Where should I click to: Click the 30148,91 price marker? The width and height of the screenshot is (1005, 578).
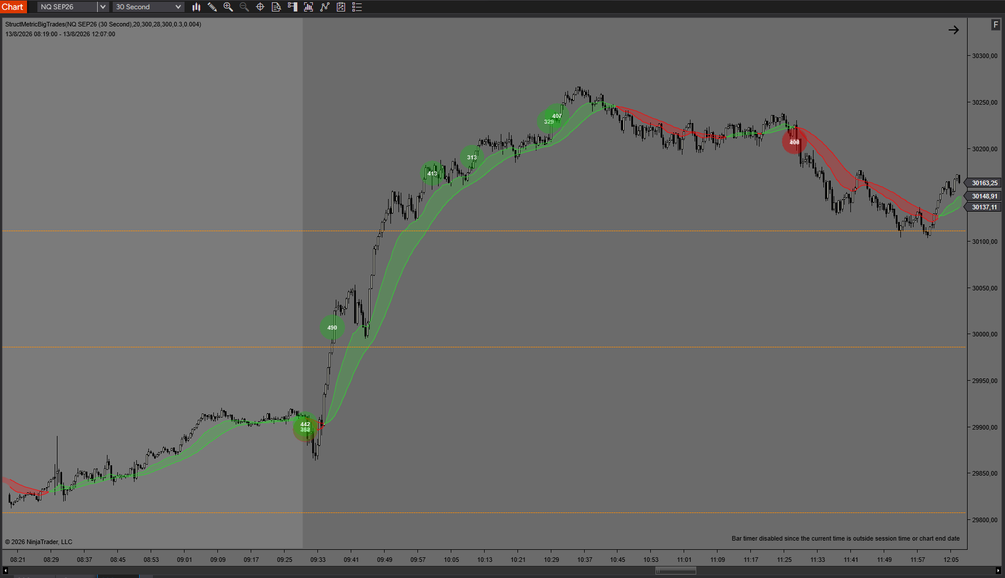[x=984, y=196]
